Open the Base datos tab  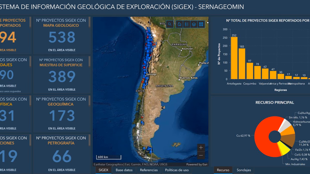click(x=124, y=170)
